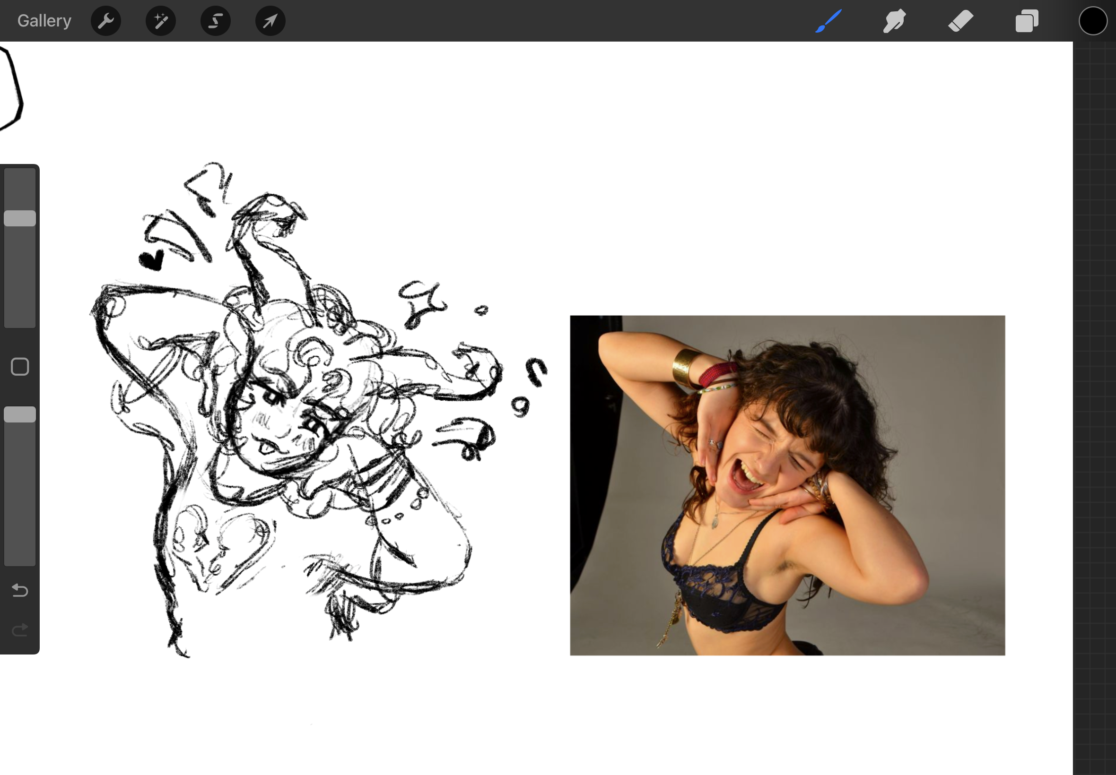
Task: Undo the last stroke
Action: pyautogui.click(x=20, y=590)
